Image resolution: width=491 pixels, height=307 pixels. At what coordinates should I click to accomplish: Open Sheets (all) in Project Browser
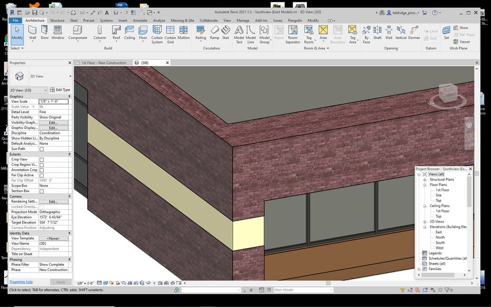pyautogui.click(x=437, y=264)
